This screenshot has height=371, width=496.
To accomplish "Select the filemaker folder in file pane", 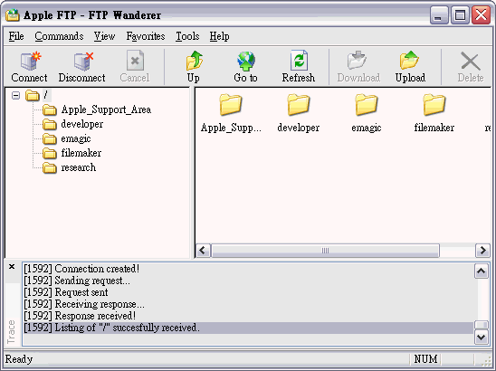I will 434,113.
